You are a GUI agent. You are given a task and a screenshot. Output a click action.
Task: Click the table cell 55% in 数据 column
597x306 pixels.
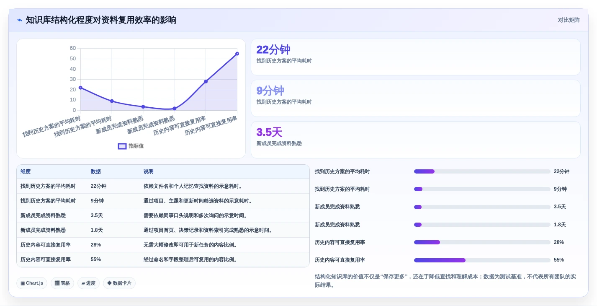96,259
